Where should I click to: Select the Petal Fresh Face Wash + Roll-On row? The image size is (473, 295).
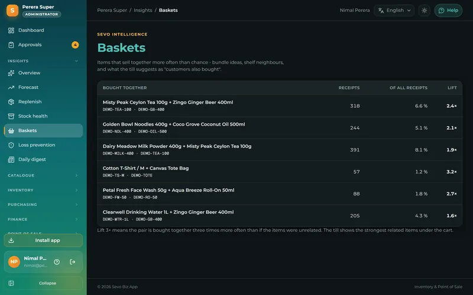click(x=280, y=194)
